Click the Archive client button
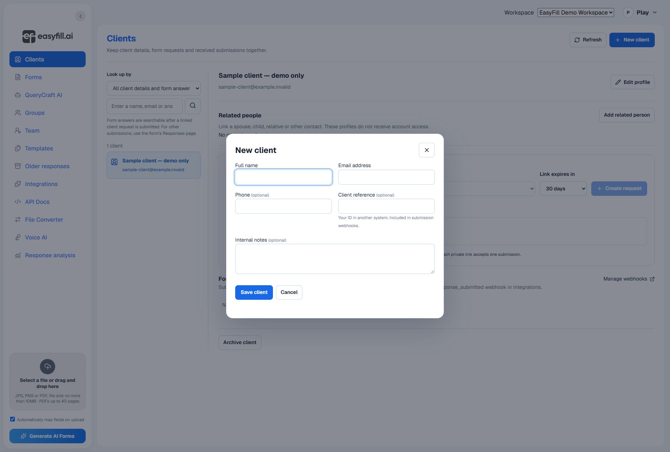The height and width of the screenshot is (452, 670). [240, 343]
